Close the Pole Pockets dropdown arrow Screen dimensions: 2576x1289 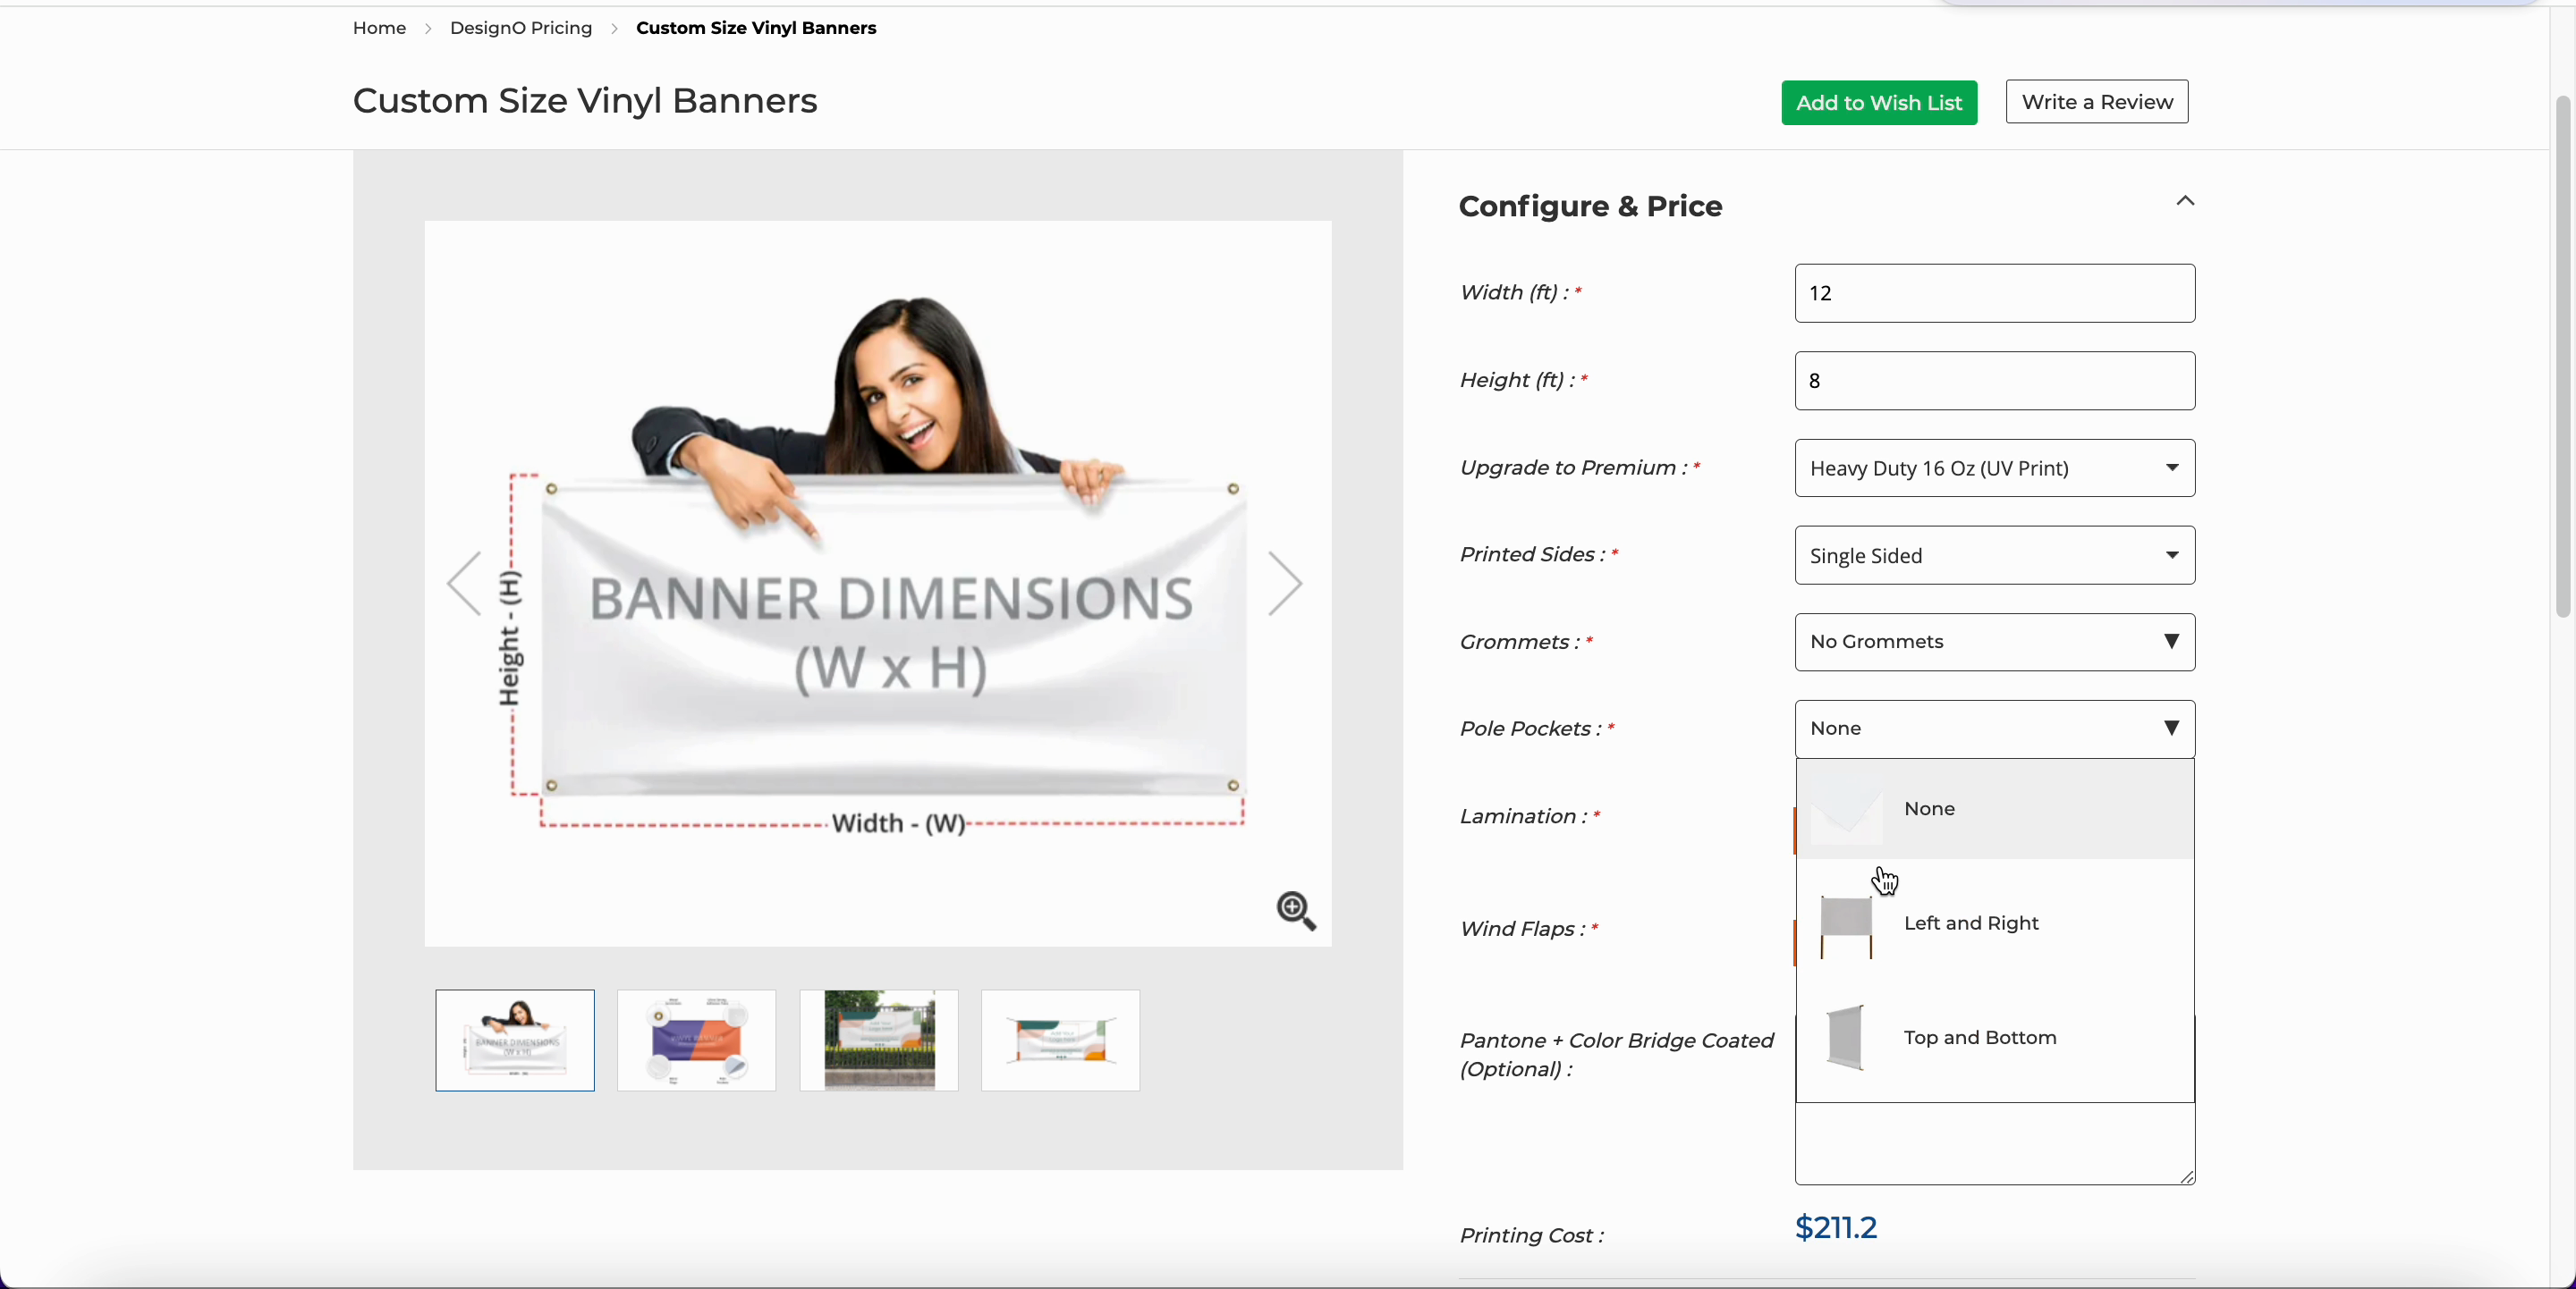click(x=2171, y=729)
